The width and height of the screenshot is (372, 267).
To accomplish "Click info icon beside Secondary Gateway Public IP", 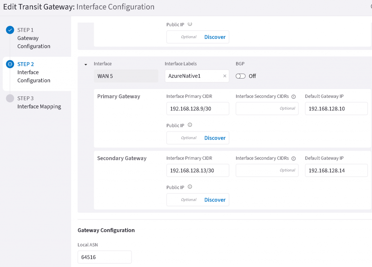I will click(190, 187).
